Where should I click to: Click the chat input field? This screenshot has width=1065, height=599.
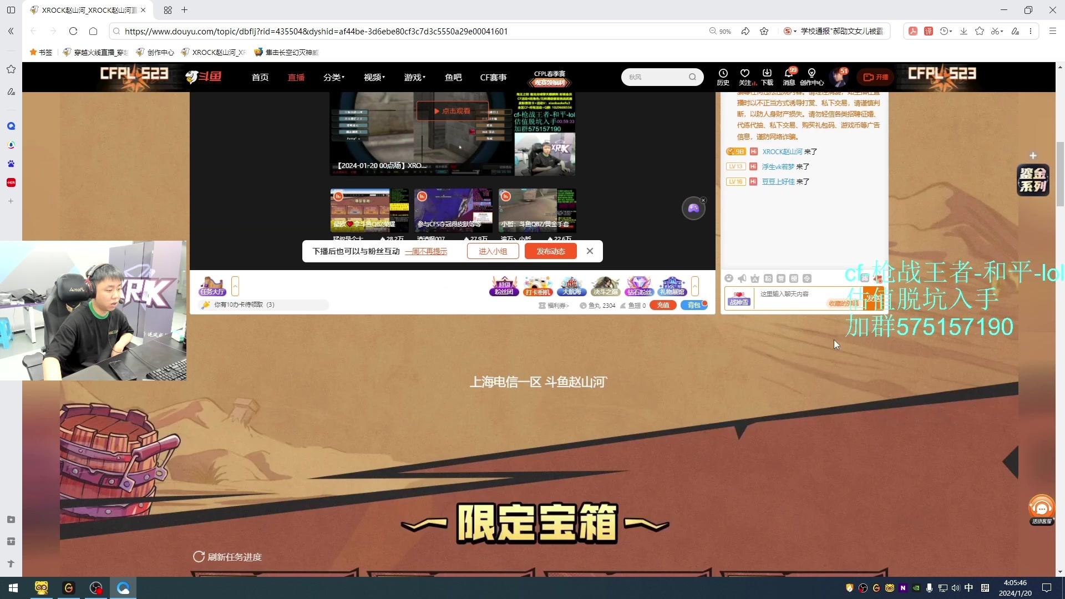point(793,295)
